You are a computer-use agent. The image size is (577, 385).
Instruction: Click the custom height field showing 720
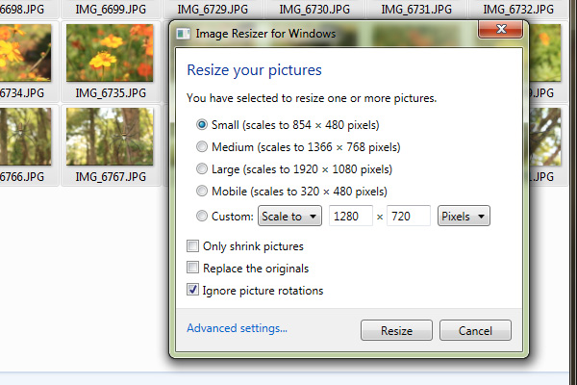tap(409, 216)
